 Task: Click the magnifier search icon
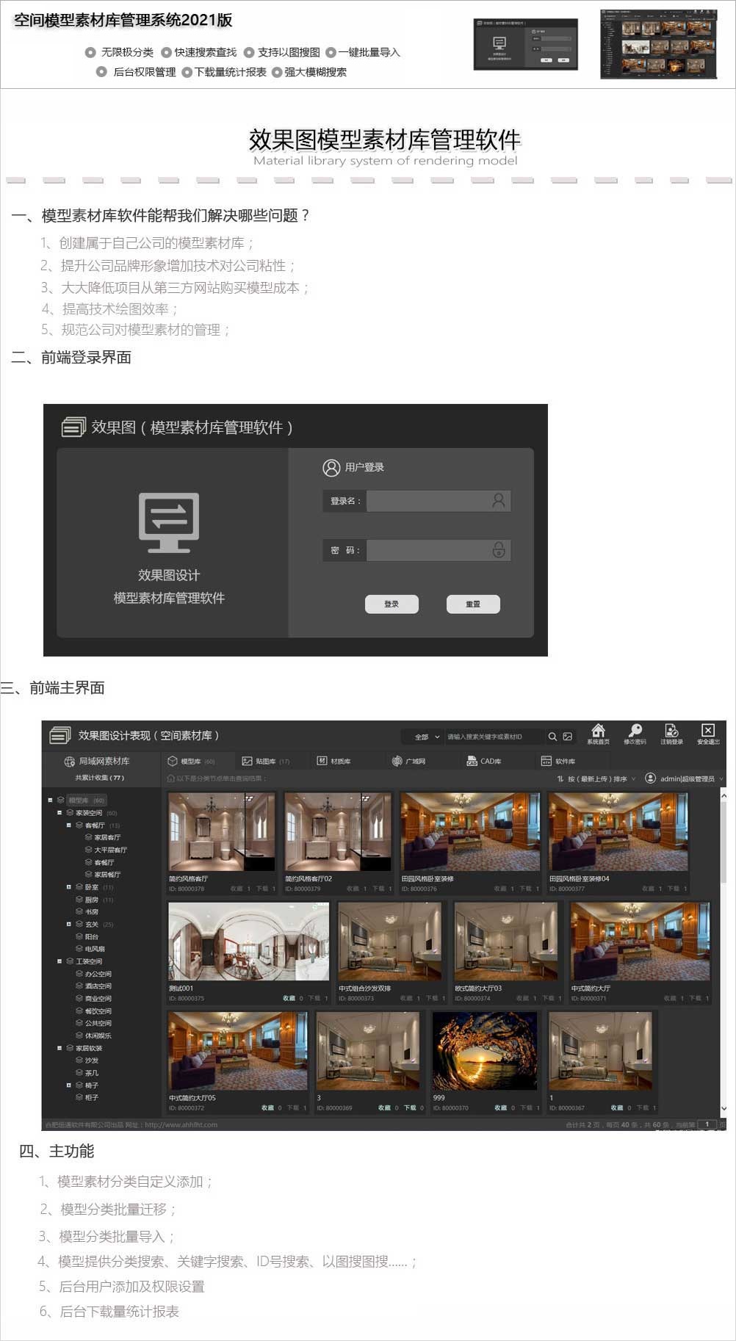552,737
